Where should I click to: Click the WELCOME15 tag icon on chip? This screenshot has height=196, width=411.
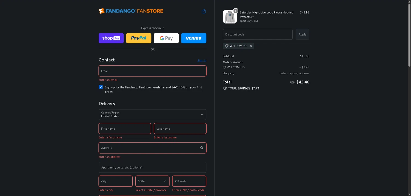tap(227, 46)
